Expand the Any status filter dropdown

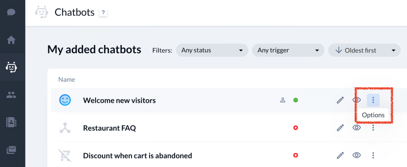click(x=212, y=50)
